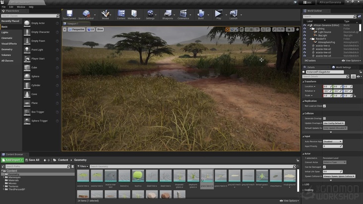The height and width of the screenshot is (204, 363).
Task: Select the viewport rotate gizmo tool
Action: [x=232, y=29]
